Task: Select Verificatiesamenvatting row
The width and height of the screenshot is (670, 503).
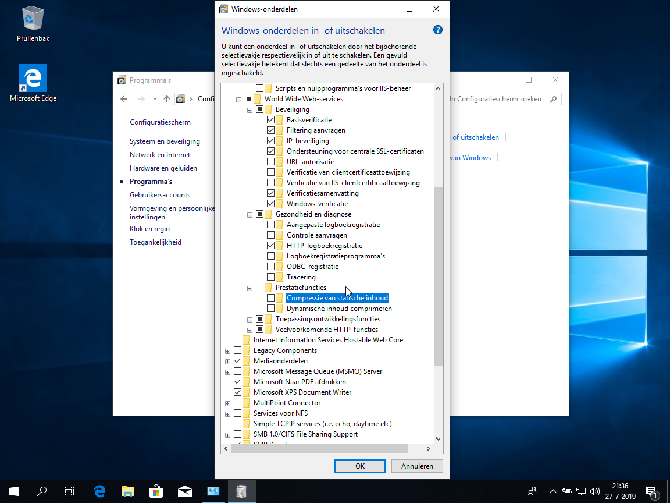Action: click(x=323, y=193)
